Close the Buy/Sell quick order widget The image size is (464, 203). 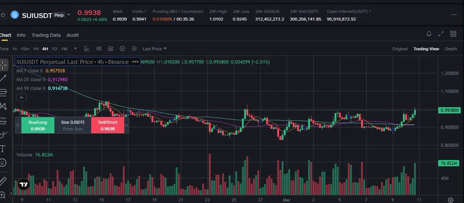click(x=126, y=125)
